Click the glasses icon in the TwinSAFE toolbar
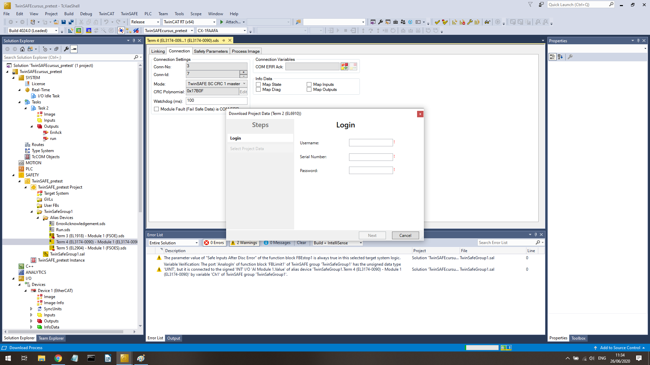The width and height of the screenshot is (650, 365). [487, 22]
